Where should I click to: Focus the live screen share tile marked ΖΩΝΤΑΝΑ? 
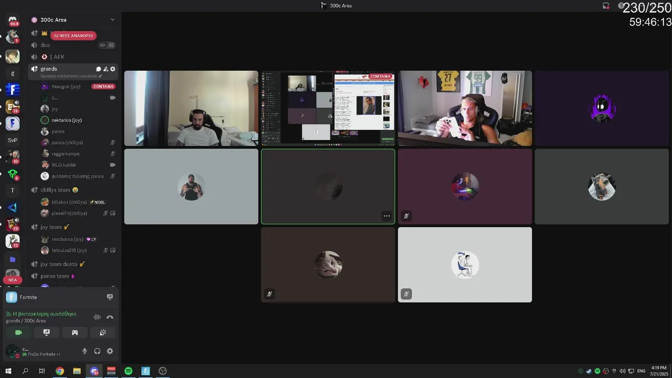328,108
